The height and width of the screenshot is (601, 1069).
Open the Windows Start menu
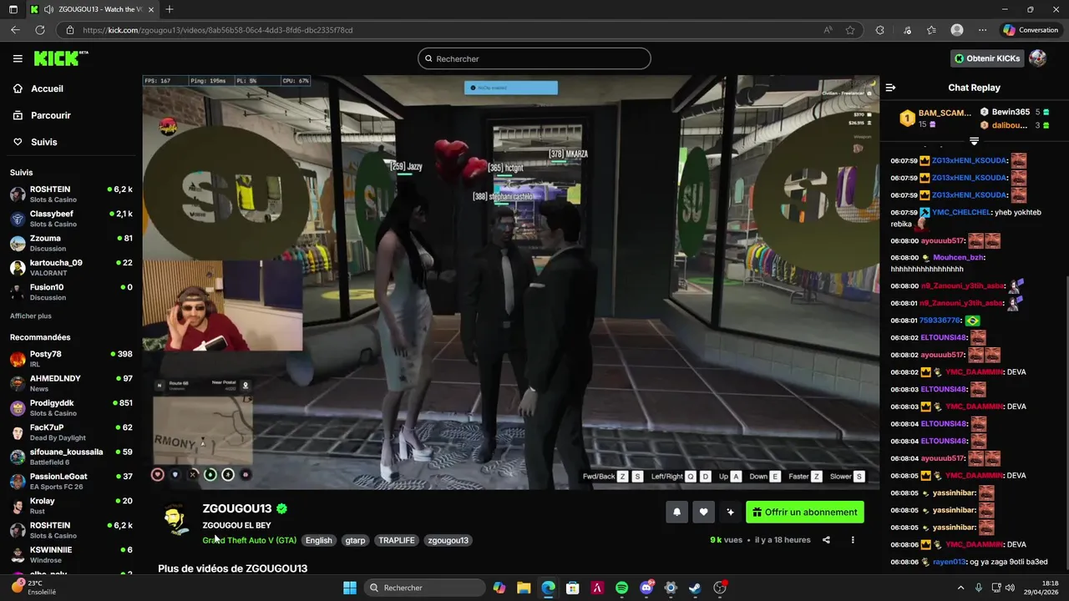(350, 588)
